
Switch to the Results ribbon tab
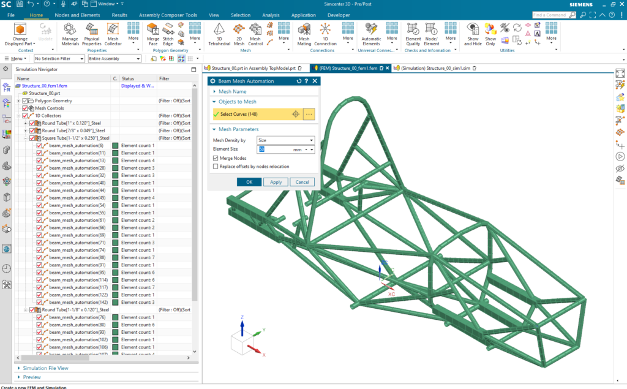pos(119,15)
